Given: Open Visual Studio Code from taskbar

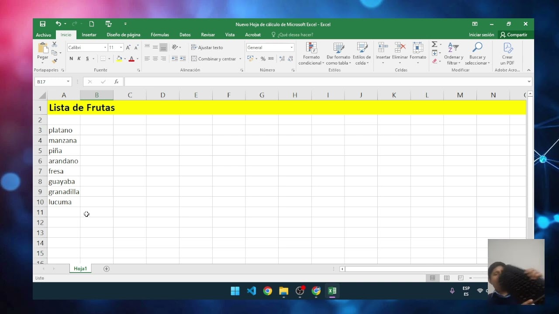Looking at the screenshot, I should click(x=251, y=291).
